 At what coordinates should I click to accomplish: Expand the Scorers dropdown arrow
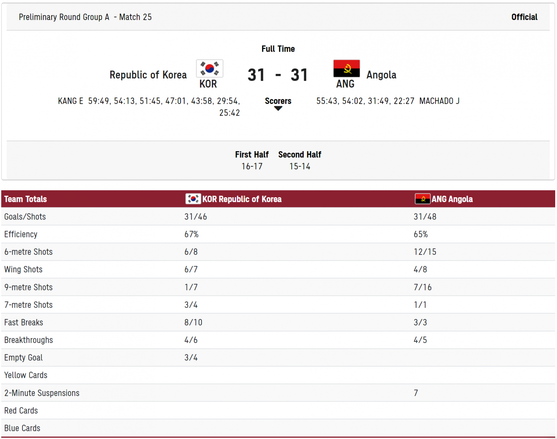coord(278,108)
